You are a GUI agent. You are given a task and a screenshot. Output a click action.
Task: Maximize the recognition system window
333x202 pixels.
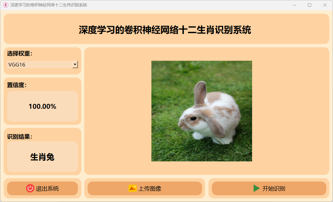310,5
